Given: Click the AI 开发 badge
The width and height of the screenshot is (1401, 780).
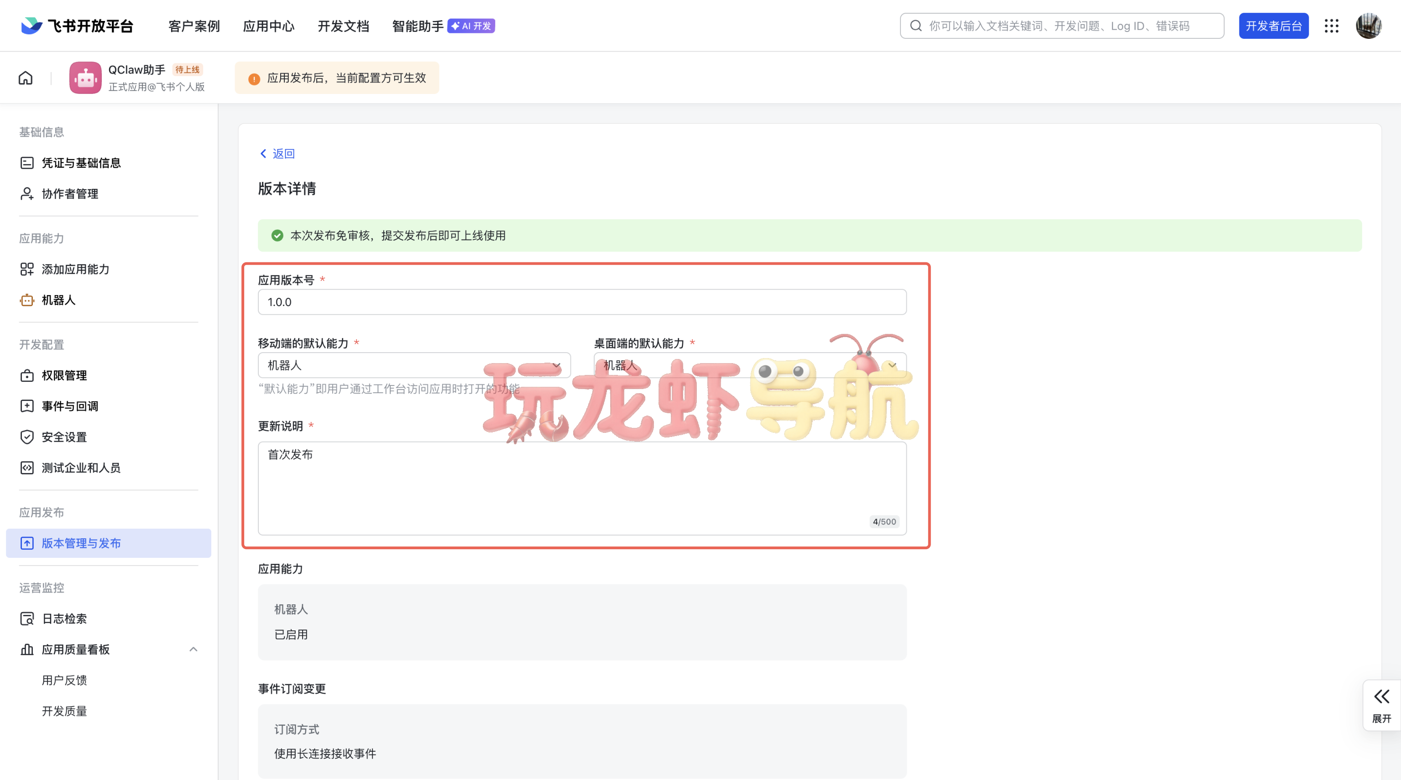Looking at the screenshot, I should click(x=471, y=26).
